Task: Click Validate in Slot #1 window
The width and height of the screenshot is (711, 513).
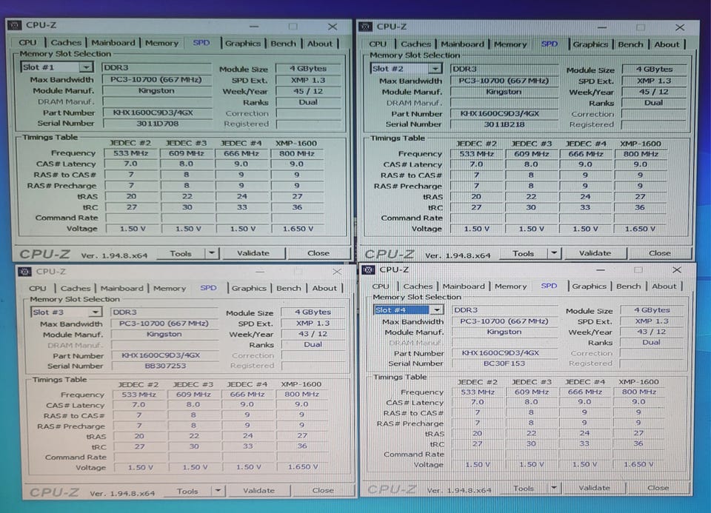Action: tap(253, 253)
